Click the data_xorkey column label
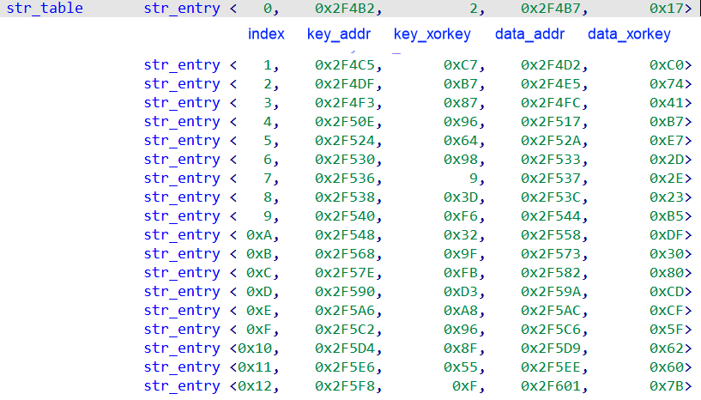This screenshot has width=701, height=400. (629, 34)
